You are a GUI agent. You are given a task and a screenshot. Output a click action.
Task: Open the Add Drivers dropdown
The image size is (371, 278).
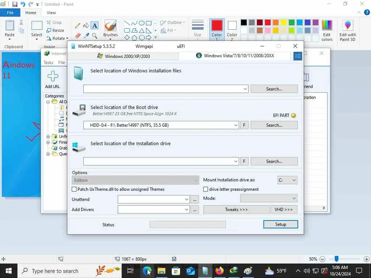coord(187,210)
